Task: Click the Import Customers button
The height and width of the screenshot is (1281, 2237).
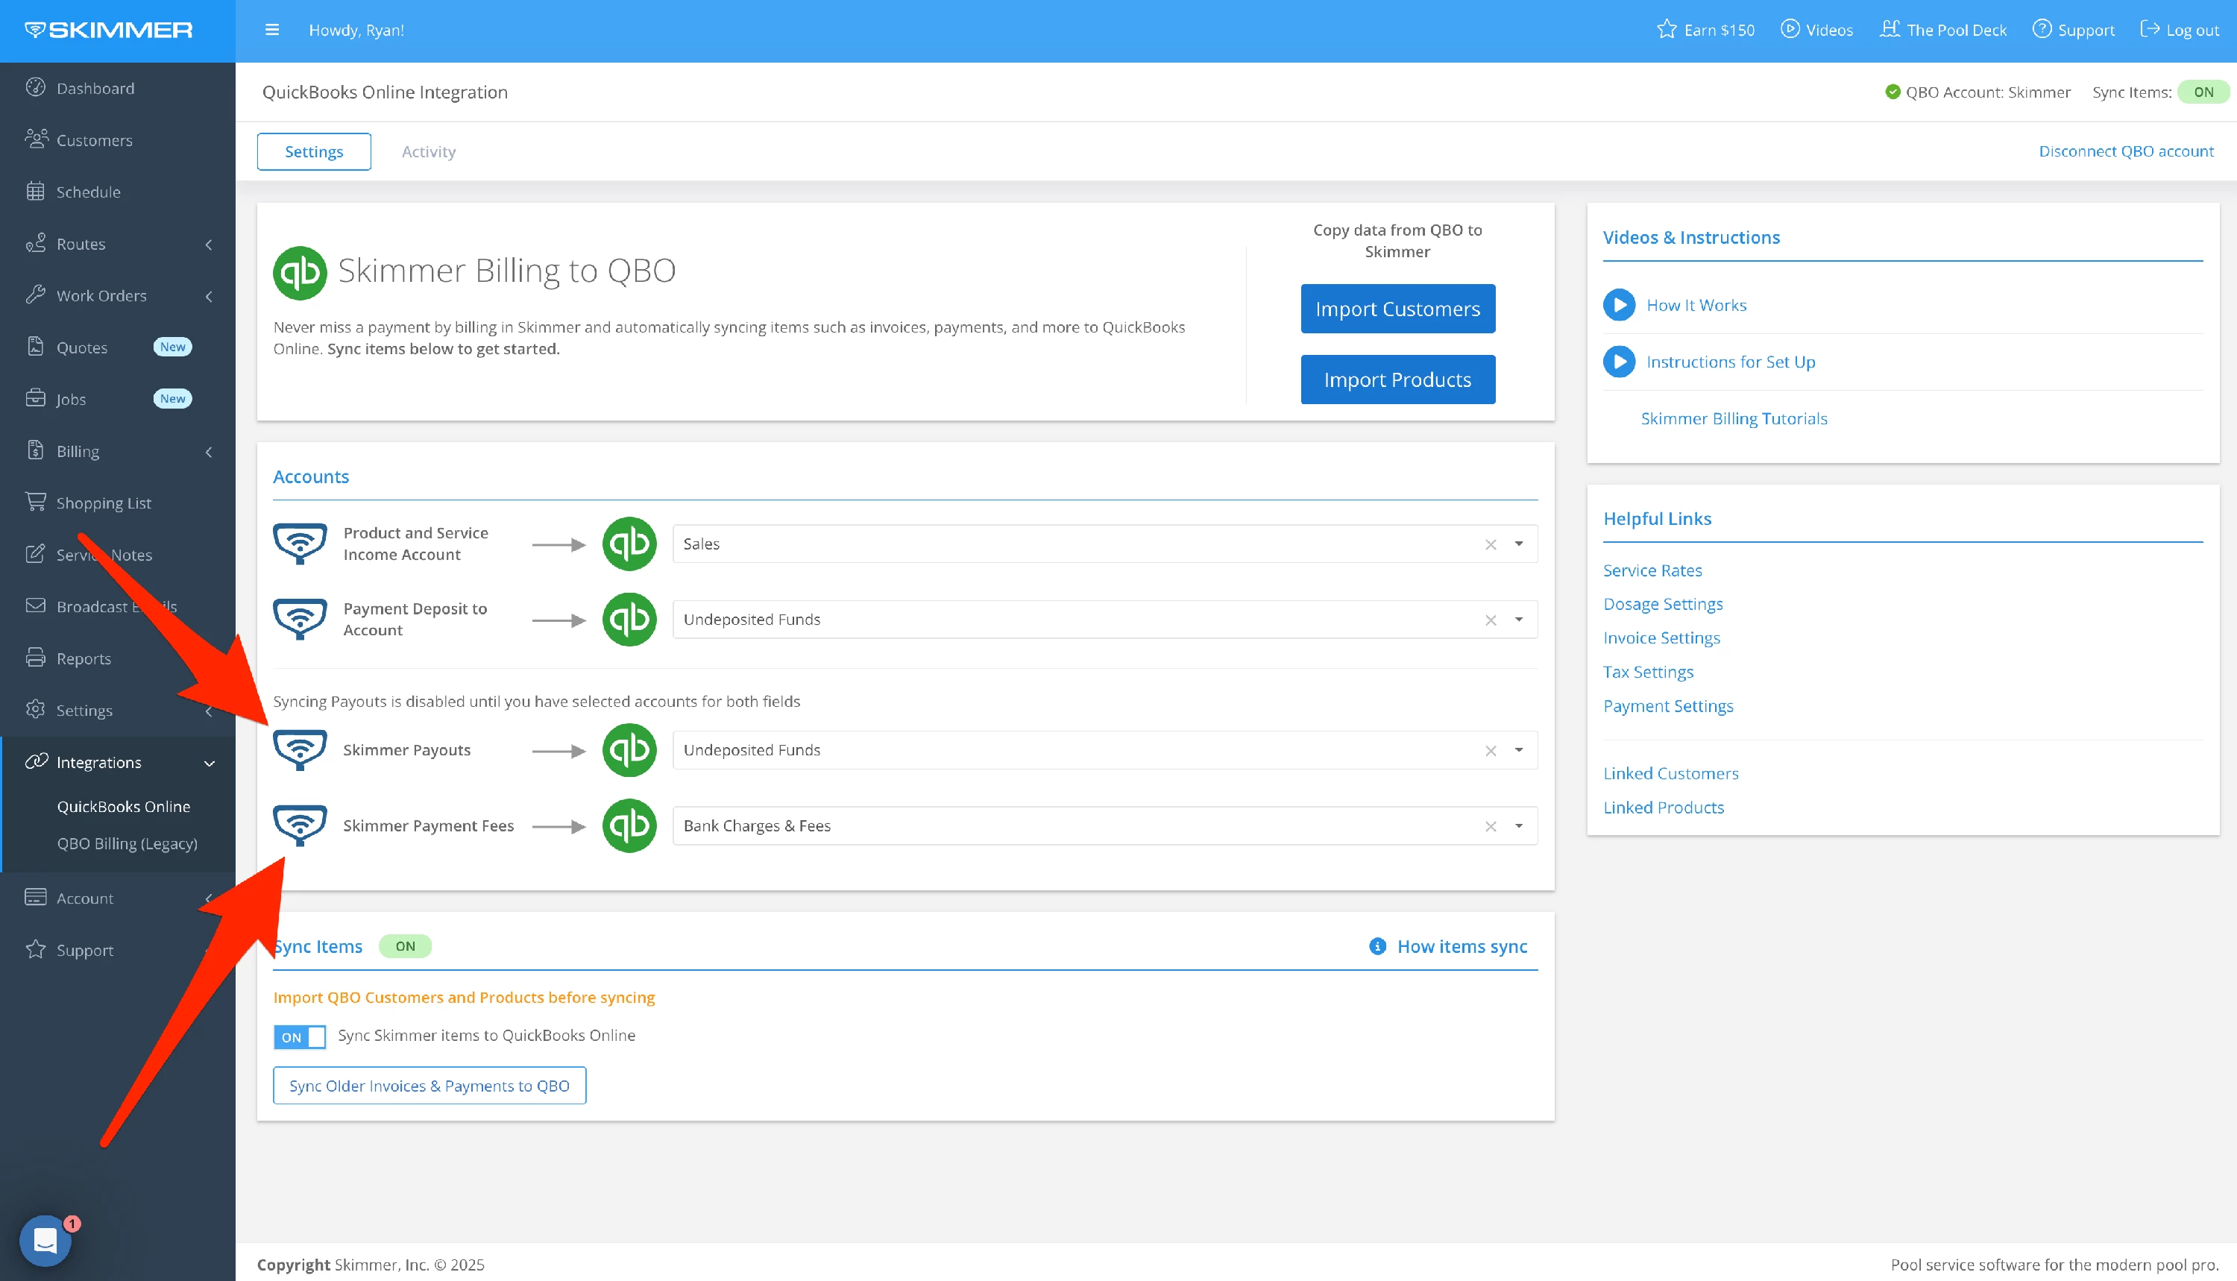Action: 1397,309
